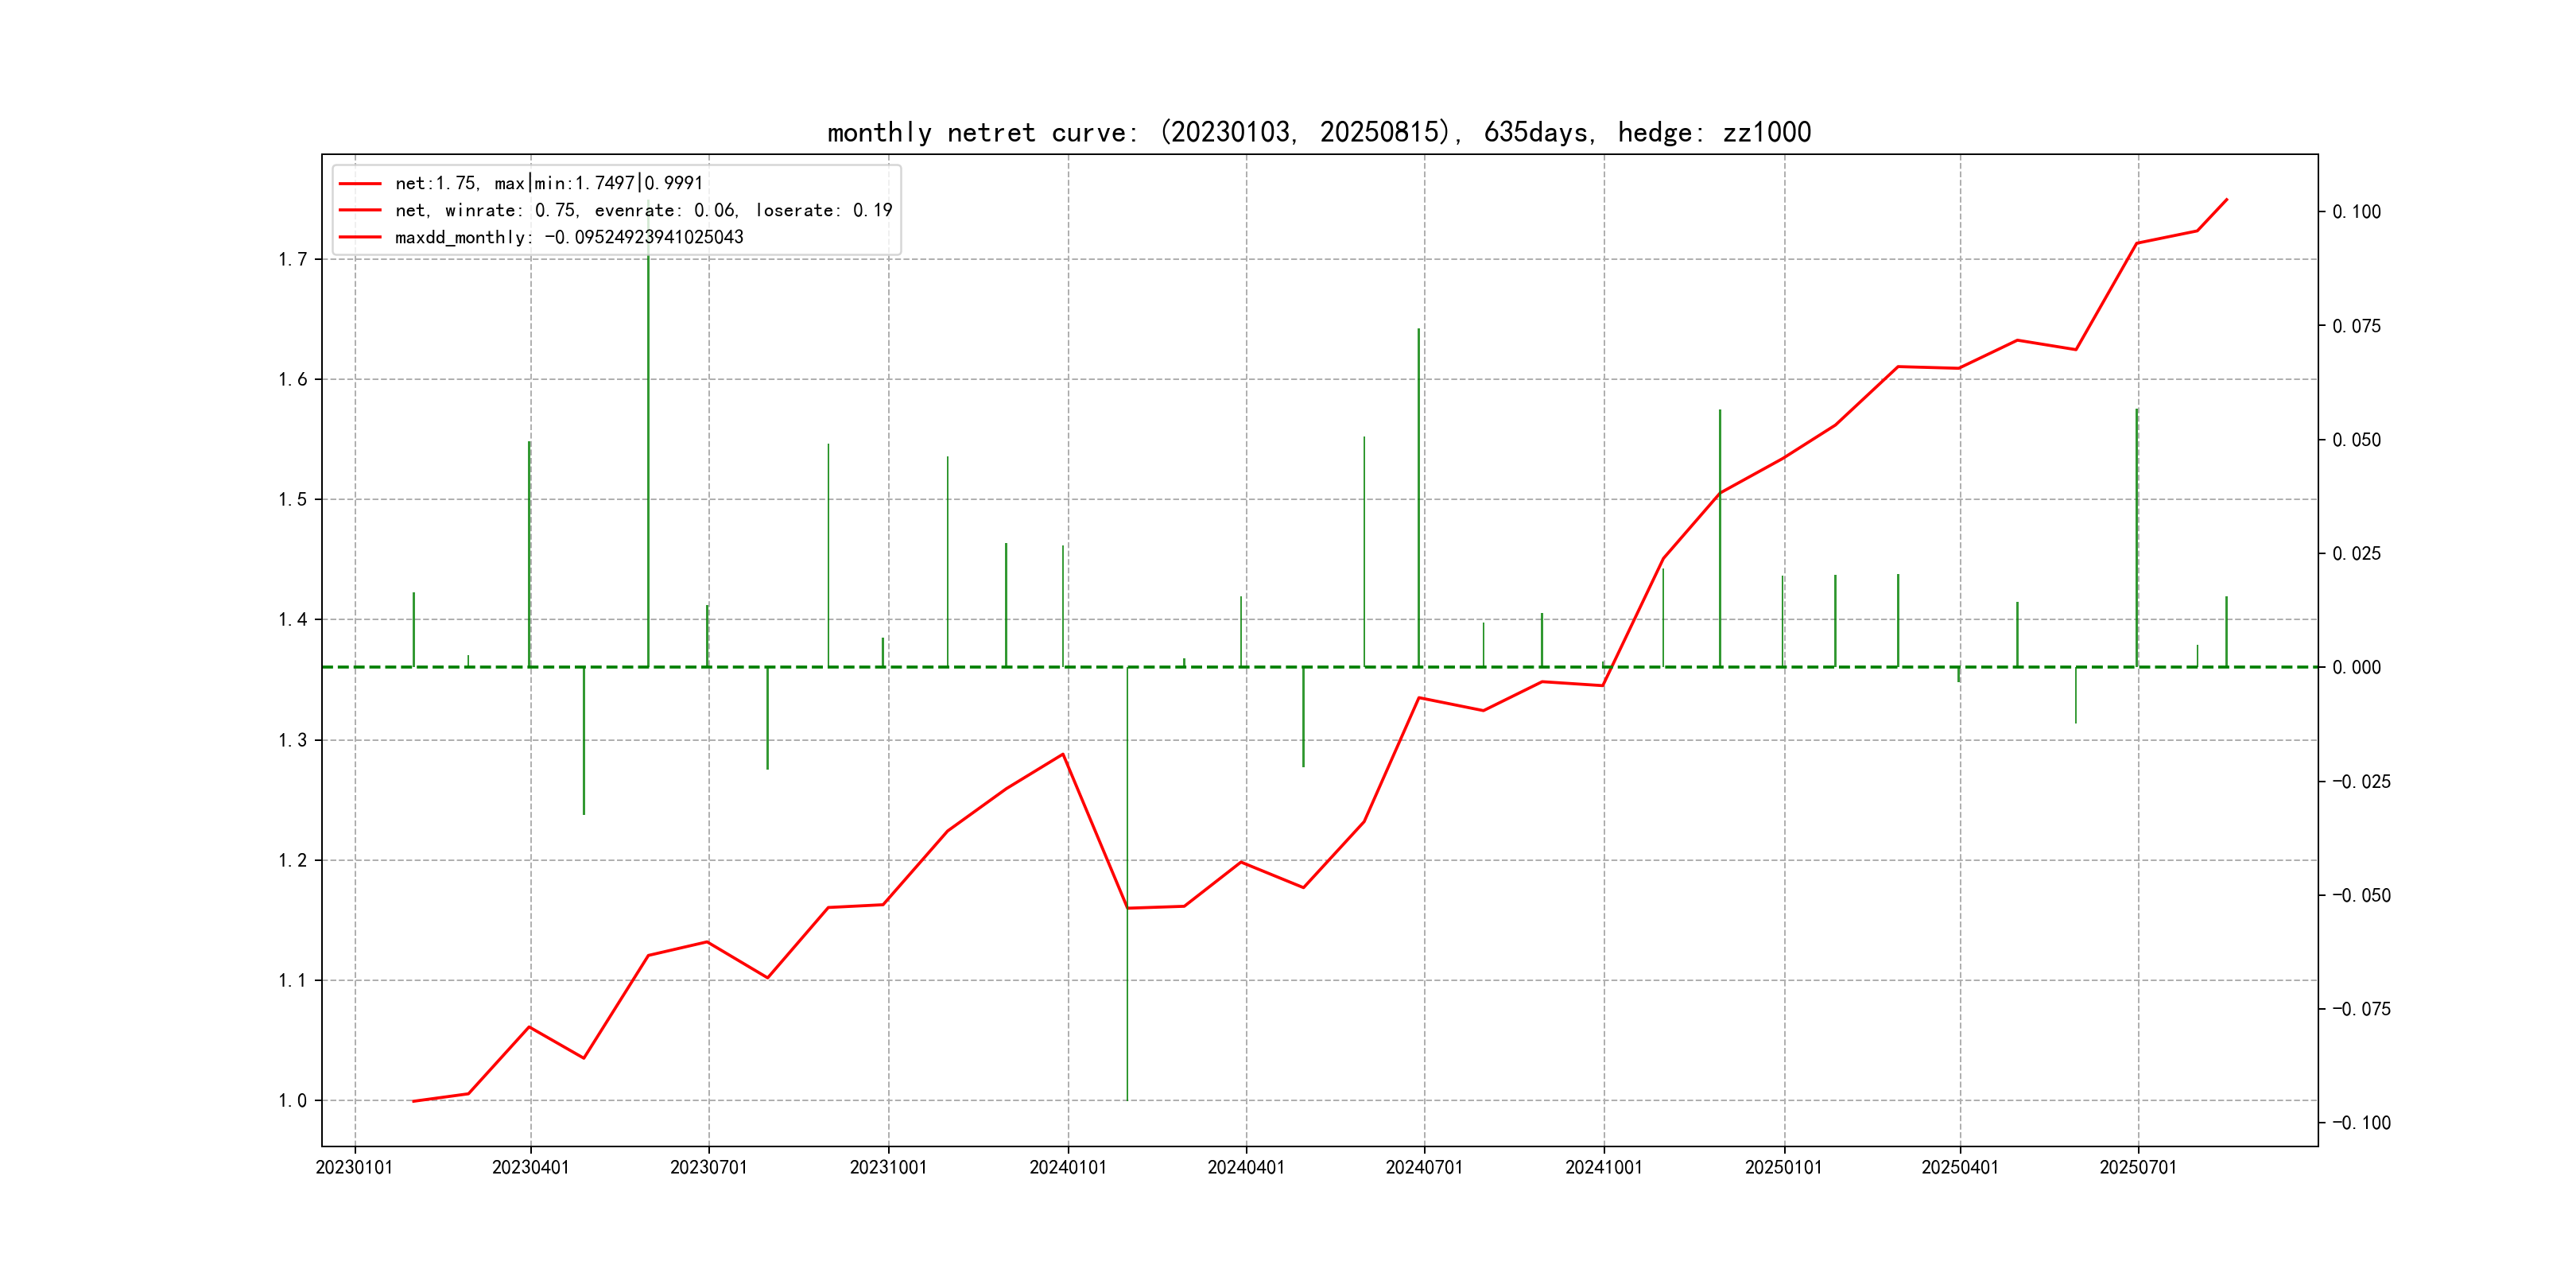
Task: Click the 20240101 x-axis date label
Action: (1067, 1168)
